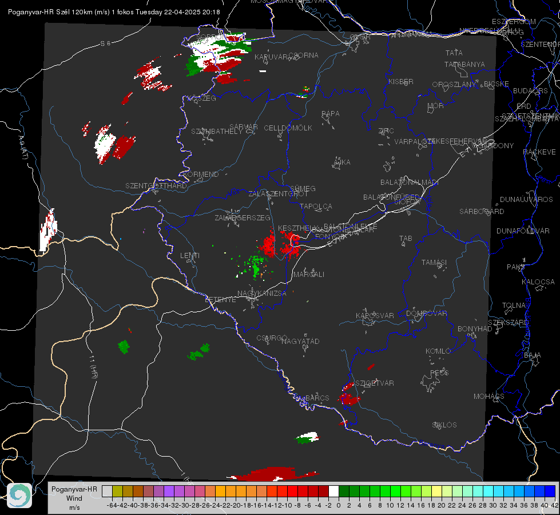Click the SÜMEG city label

click(303, 188)
